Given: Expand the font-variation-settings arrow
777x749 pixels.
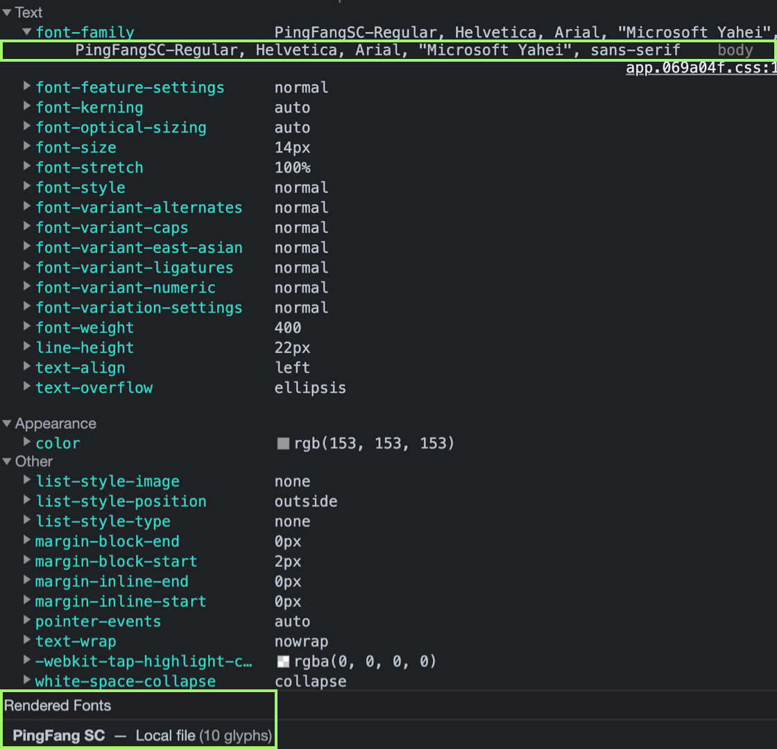Looking at the screenshot, I should coord(27,307).
